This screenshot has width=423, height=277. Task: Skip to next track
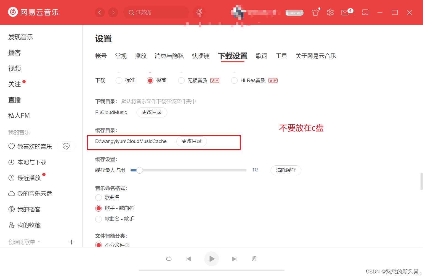(x=234, y=259)
